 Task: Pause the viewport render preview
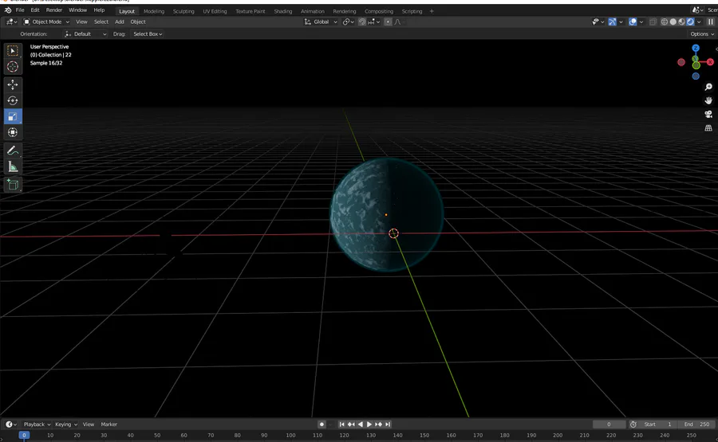[x=710, y=22]
